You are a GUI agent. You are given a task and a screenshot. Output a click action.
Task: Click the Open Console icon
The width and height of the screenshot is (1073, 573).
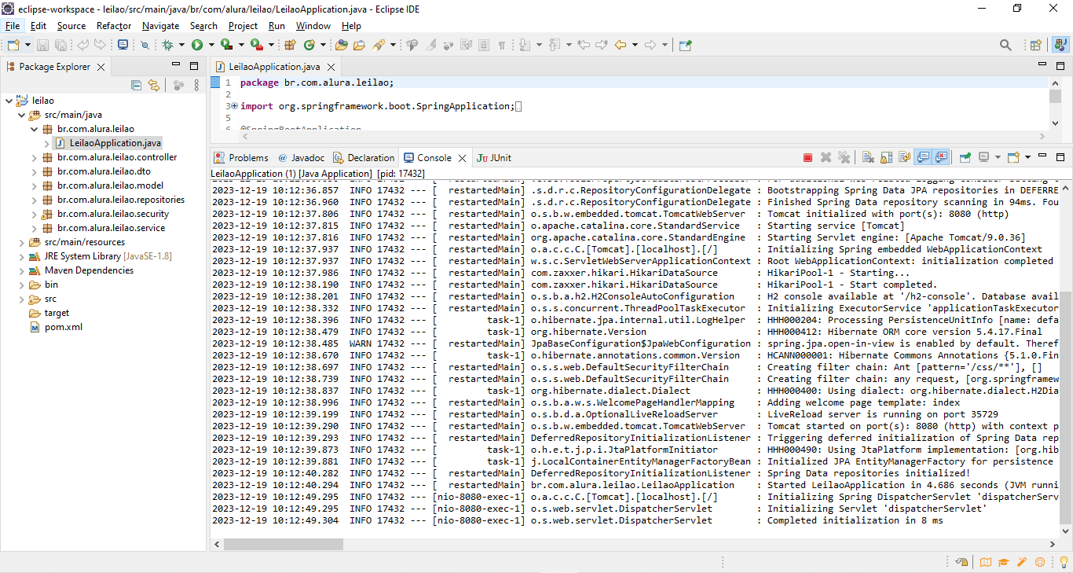(x=1013, y=157)
